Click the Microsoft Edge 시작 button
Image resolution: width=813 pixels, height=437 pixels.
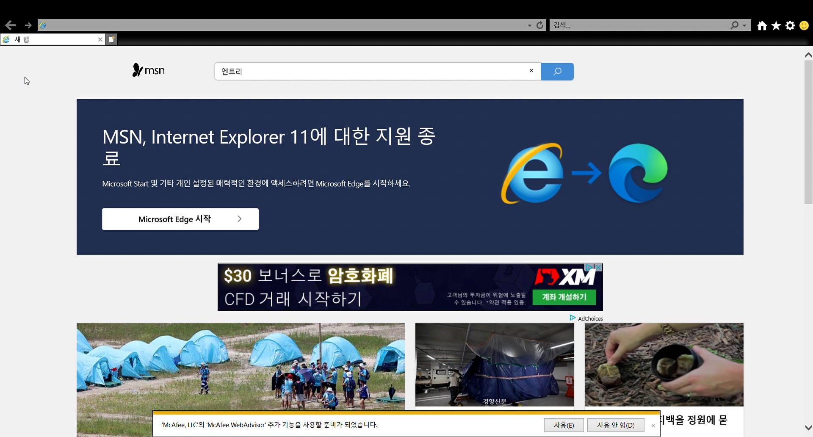click(180, 219)
